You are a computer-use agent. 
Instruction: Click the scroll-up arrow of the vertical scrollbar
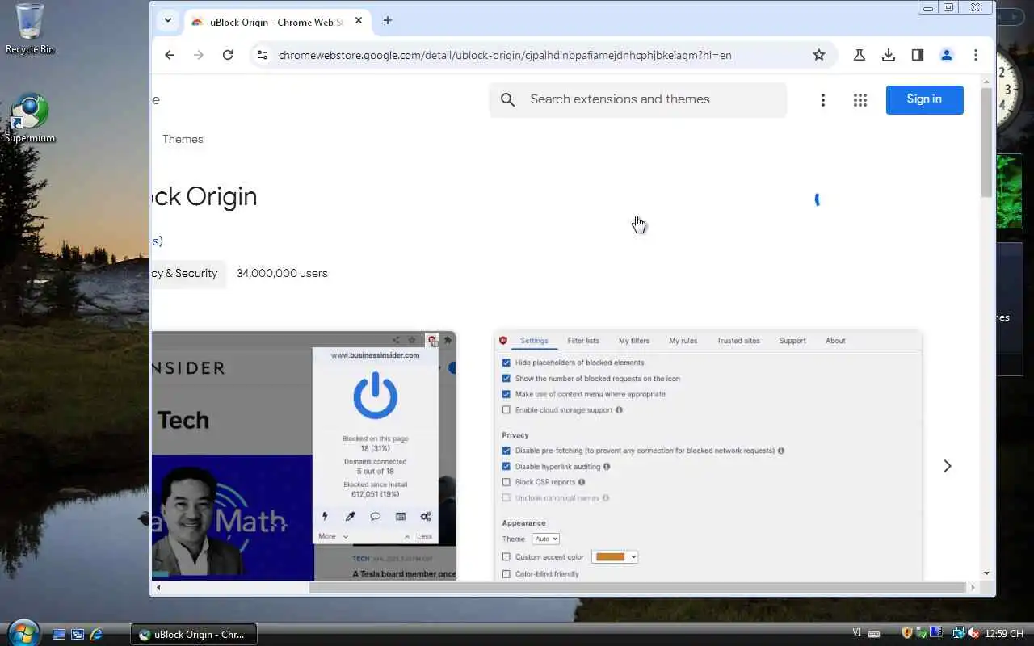[986, 82]
